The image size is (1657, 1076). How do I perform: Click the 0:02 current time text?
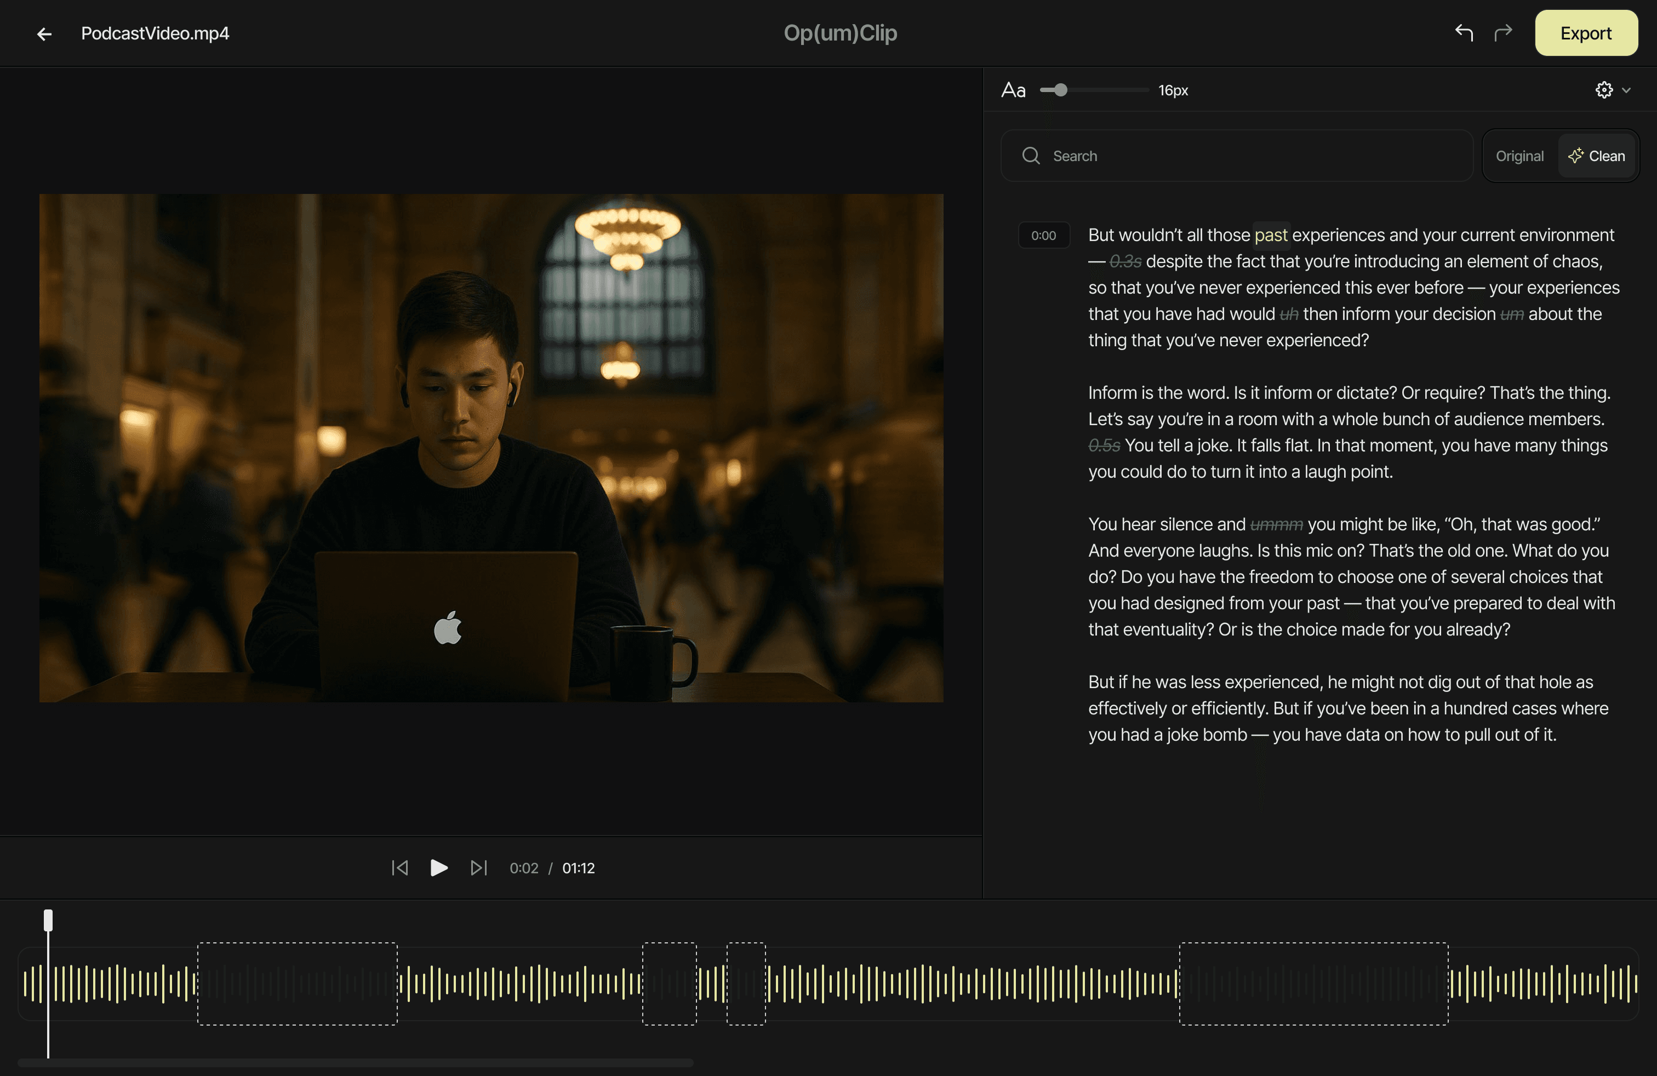523,868
